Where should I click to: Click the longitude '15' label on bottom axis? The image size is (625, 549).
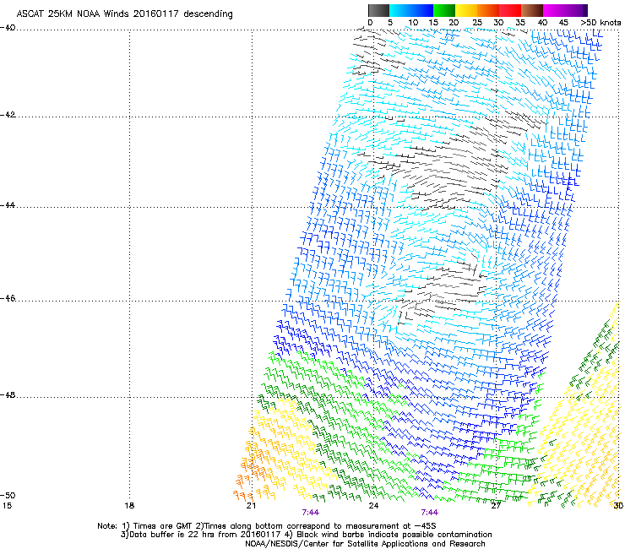(7, 506)
